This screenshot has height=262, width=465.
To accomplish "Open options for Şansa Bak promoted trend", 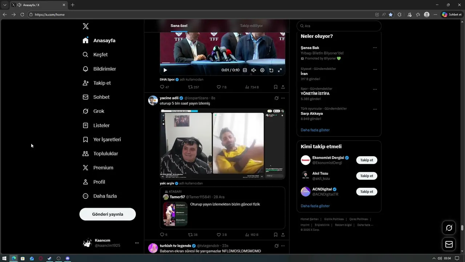I will (x=375, y=48).
